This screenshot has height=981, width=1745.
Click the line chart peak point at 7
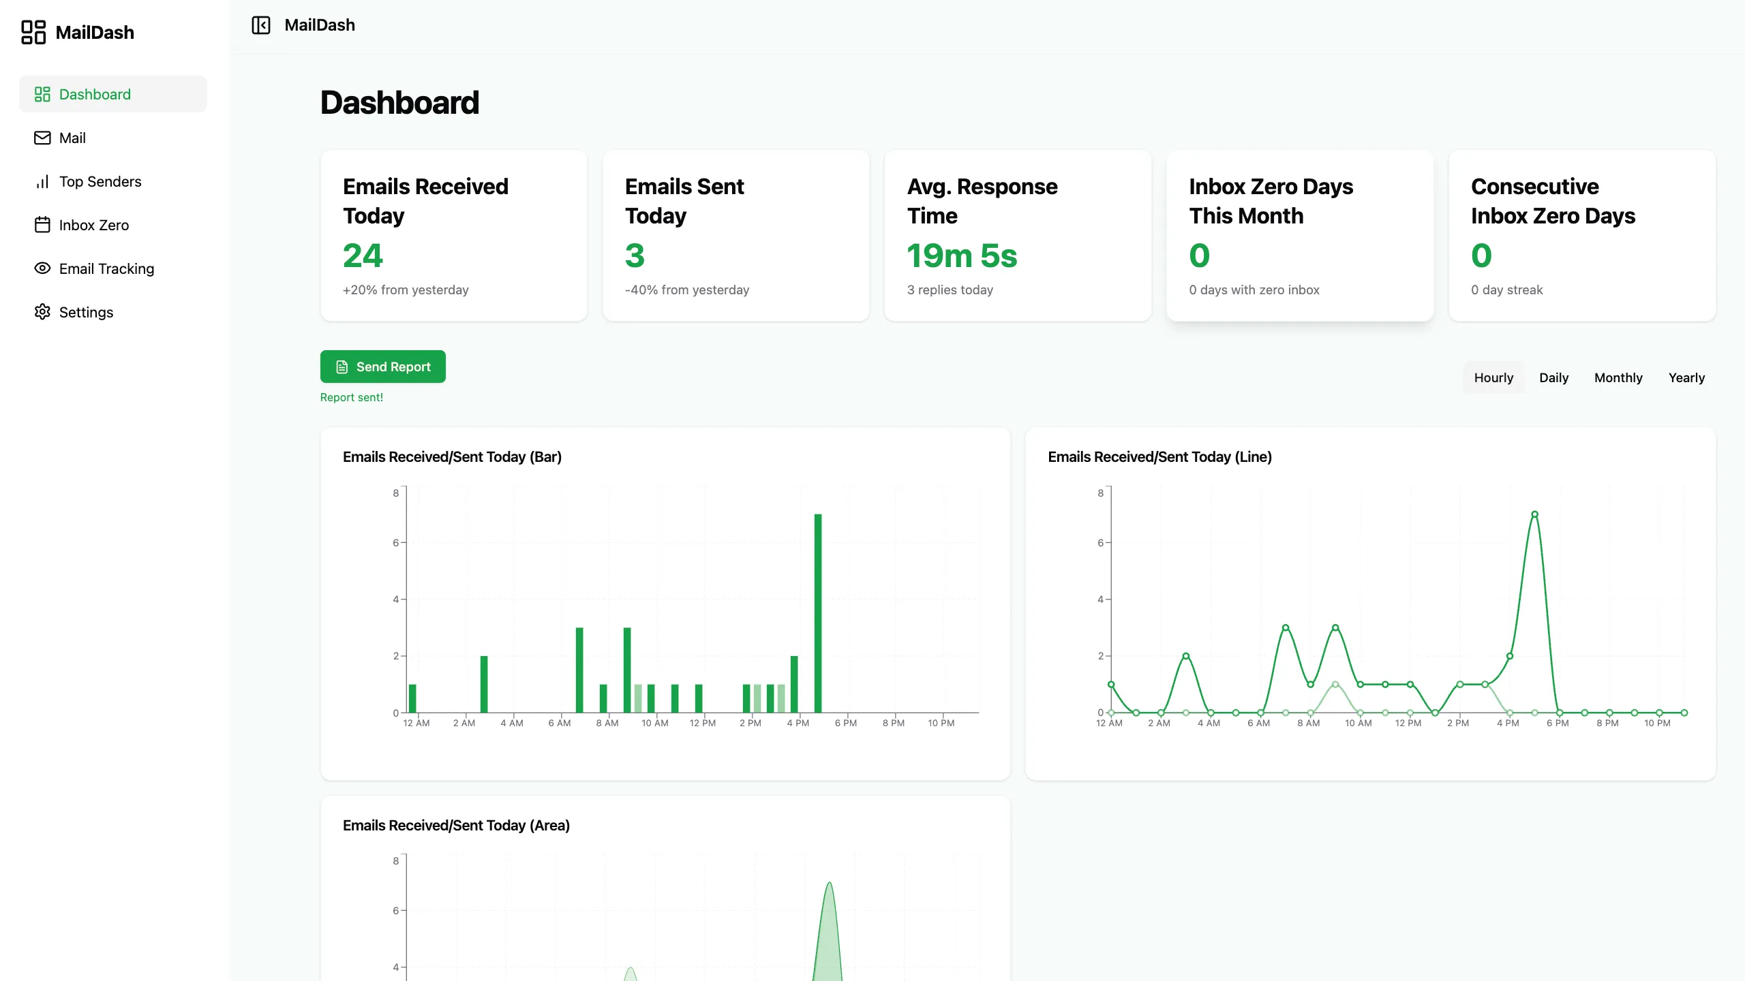1534,514
